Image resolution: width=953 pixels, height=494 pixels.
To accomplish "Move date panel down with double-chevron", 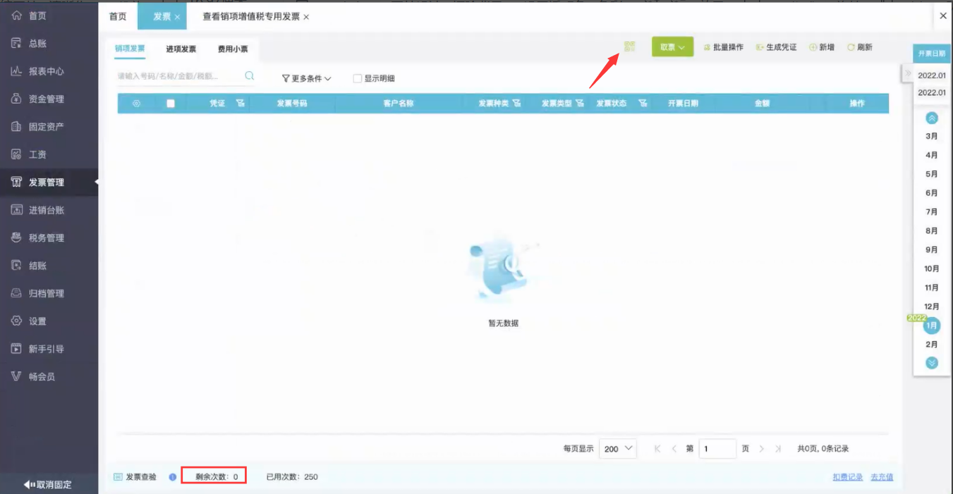I will [932, 363].
